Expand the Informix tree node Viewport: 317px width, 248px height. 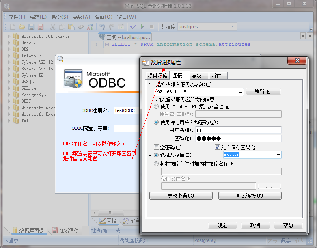(9, 56)
